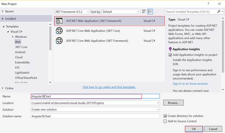Open the .NET Framework 4.5.2 version dropdown
Image resolution: width=225 pixels, height=133 pixels.
pyautogui.click(x=72, y=12)
